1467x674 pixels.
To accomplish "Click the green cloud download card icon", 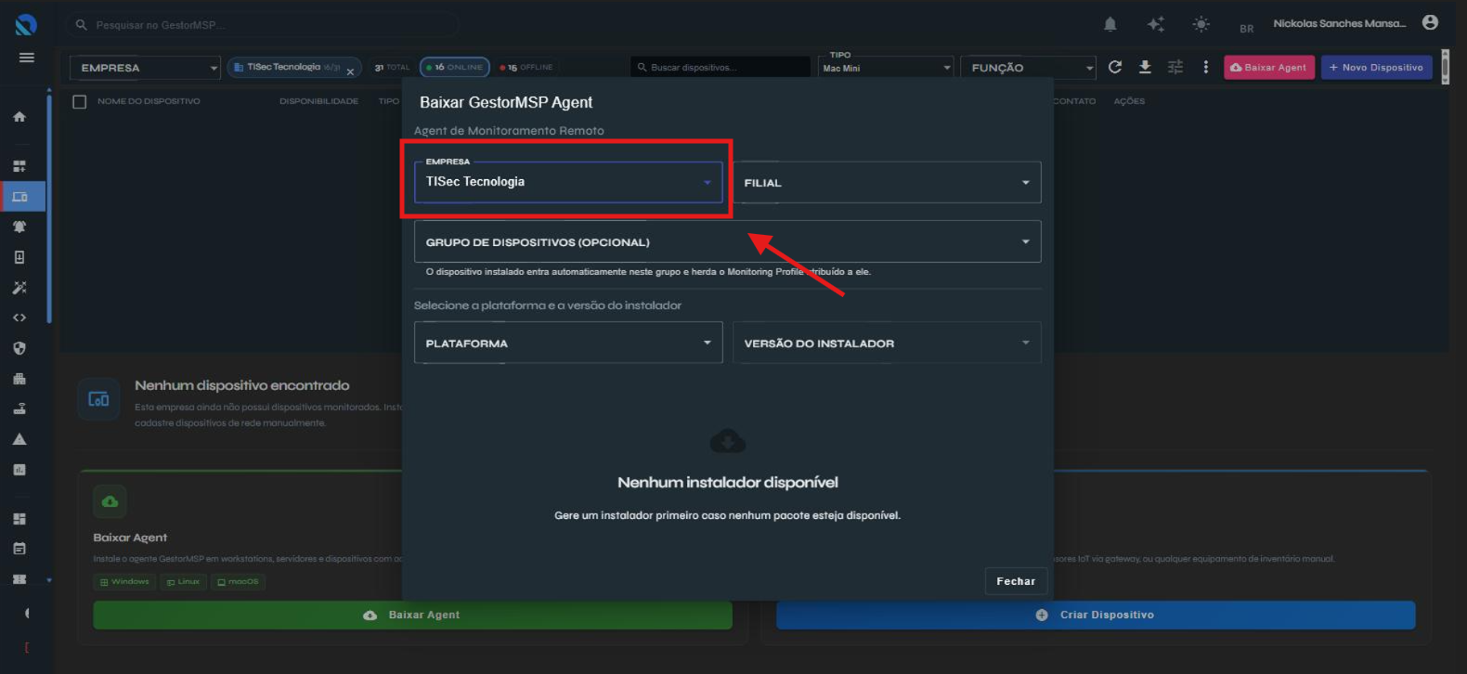I will (x=110, y=501).
